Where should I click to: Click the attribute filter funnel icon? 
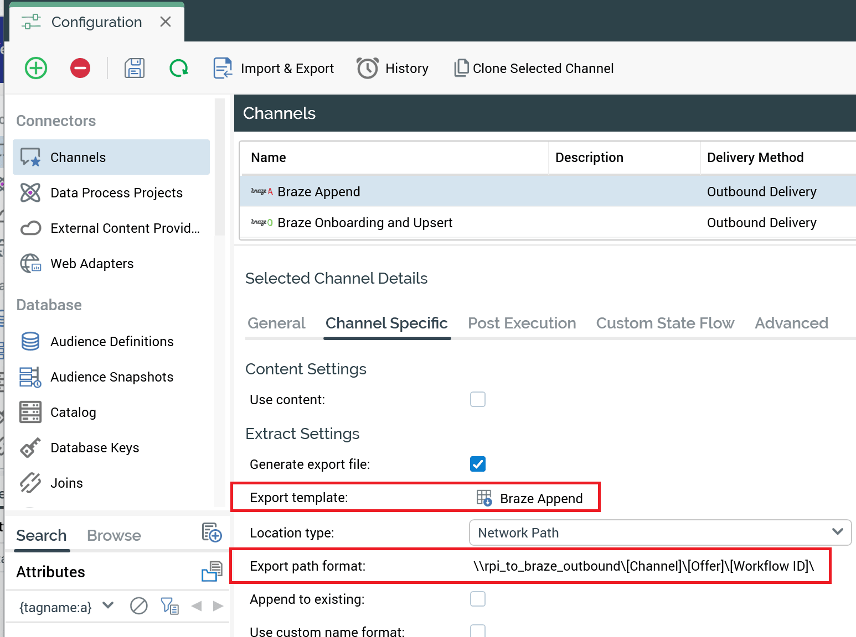click(x=169, y=606)
